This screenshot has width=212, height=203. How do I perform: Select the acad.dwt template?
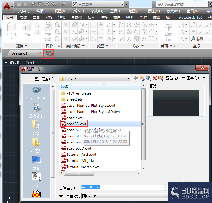pos(71,118)
